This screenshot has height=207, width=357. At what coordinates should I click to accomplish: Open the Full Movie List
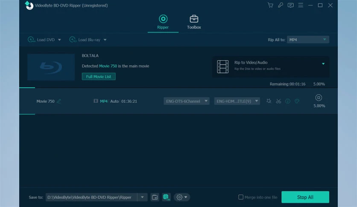(x=99, y=77)
